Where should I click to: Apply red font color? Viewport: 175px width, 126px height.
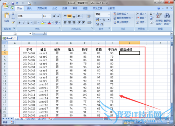click(49, 23)
